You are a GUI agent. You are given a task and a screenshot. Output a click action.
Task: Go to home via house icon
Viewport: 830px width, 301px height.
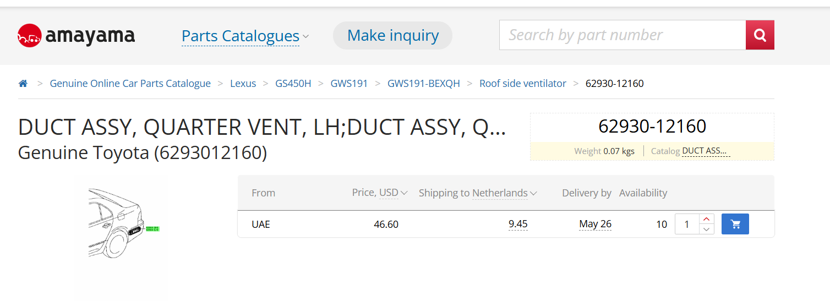(x=23, y=84)
